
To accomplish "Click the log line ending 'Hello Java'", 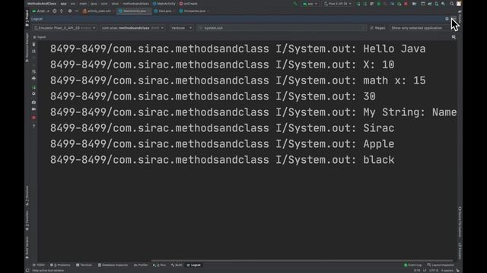I will (238, 49).
